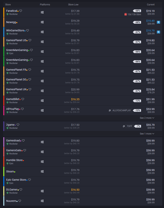Image resolution: width=164 pixels, height=208 pixels.
Task: Click the Windows platform icon in Fanatical row
Action: coord(42,12)
